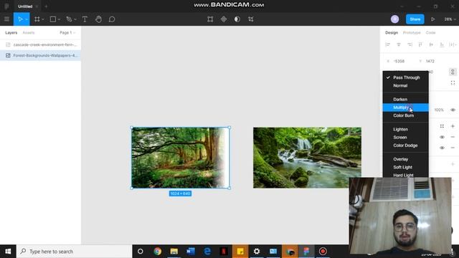The image size is (459, 258).
Task: Align selection to top edge
Action: pyautogui.click(x=420, y=44)
